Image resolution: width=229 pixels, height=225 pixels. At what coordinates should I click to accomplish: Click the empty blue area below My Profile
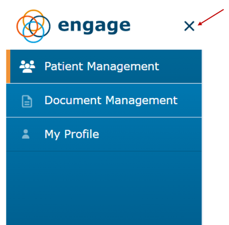pos(104,188)
